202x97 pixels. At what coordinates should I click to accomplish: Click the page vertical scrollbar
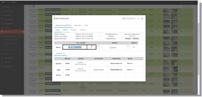[x=198, y=49]
